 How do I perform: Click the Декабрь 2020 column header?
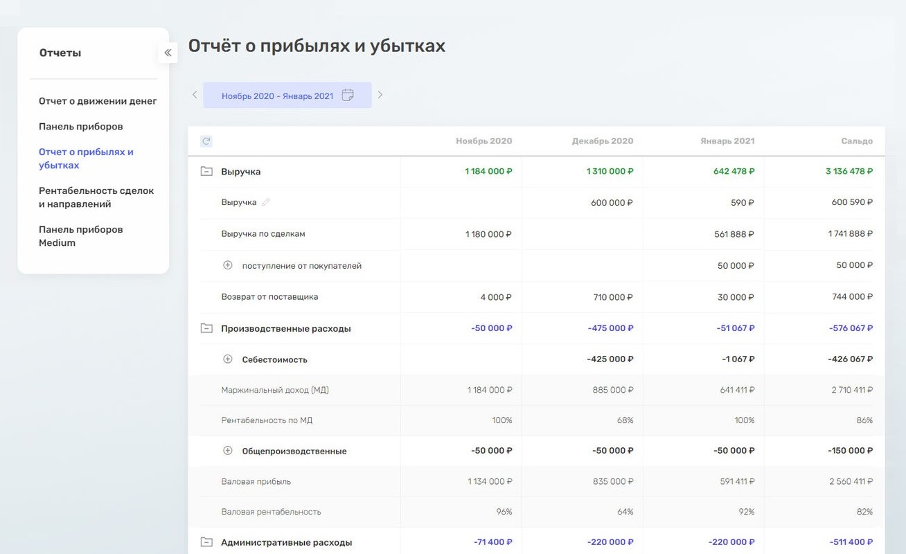603,141
